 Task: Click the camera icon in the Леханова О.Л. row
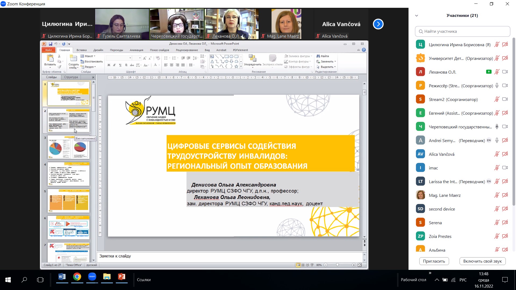coord(505,72)
